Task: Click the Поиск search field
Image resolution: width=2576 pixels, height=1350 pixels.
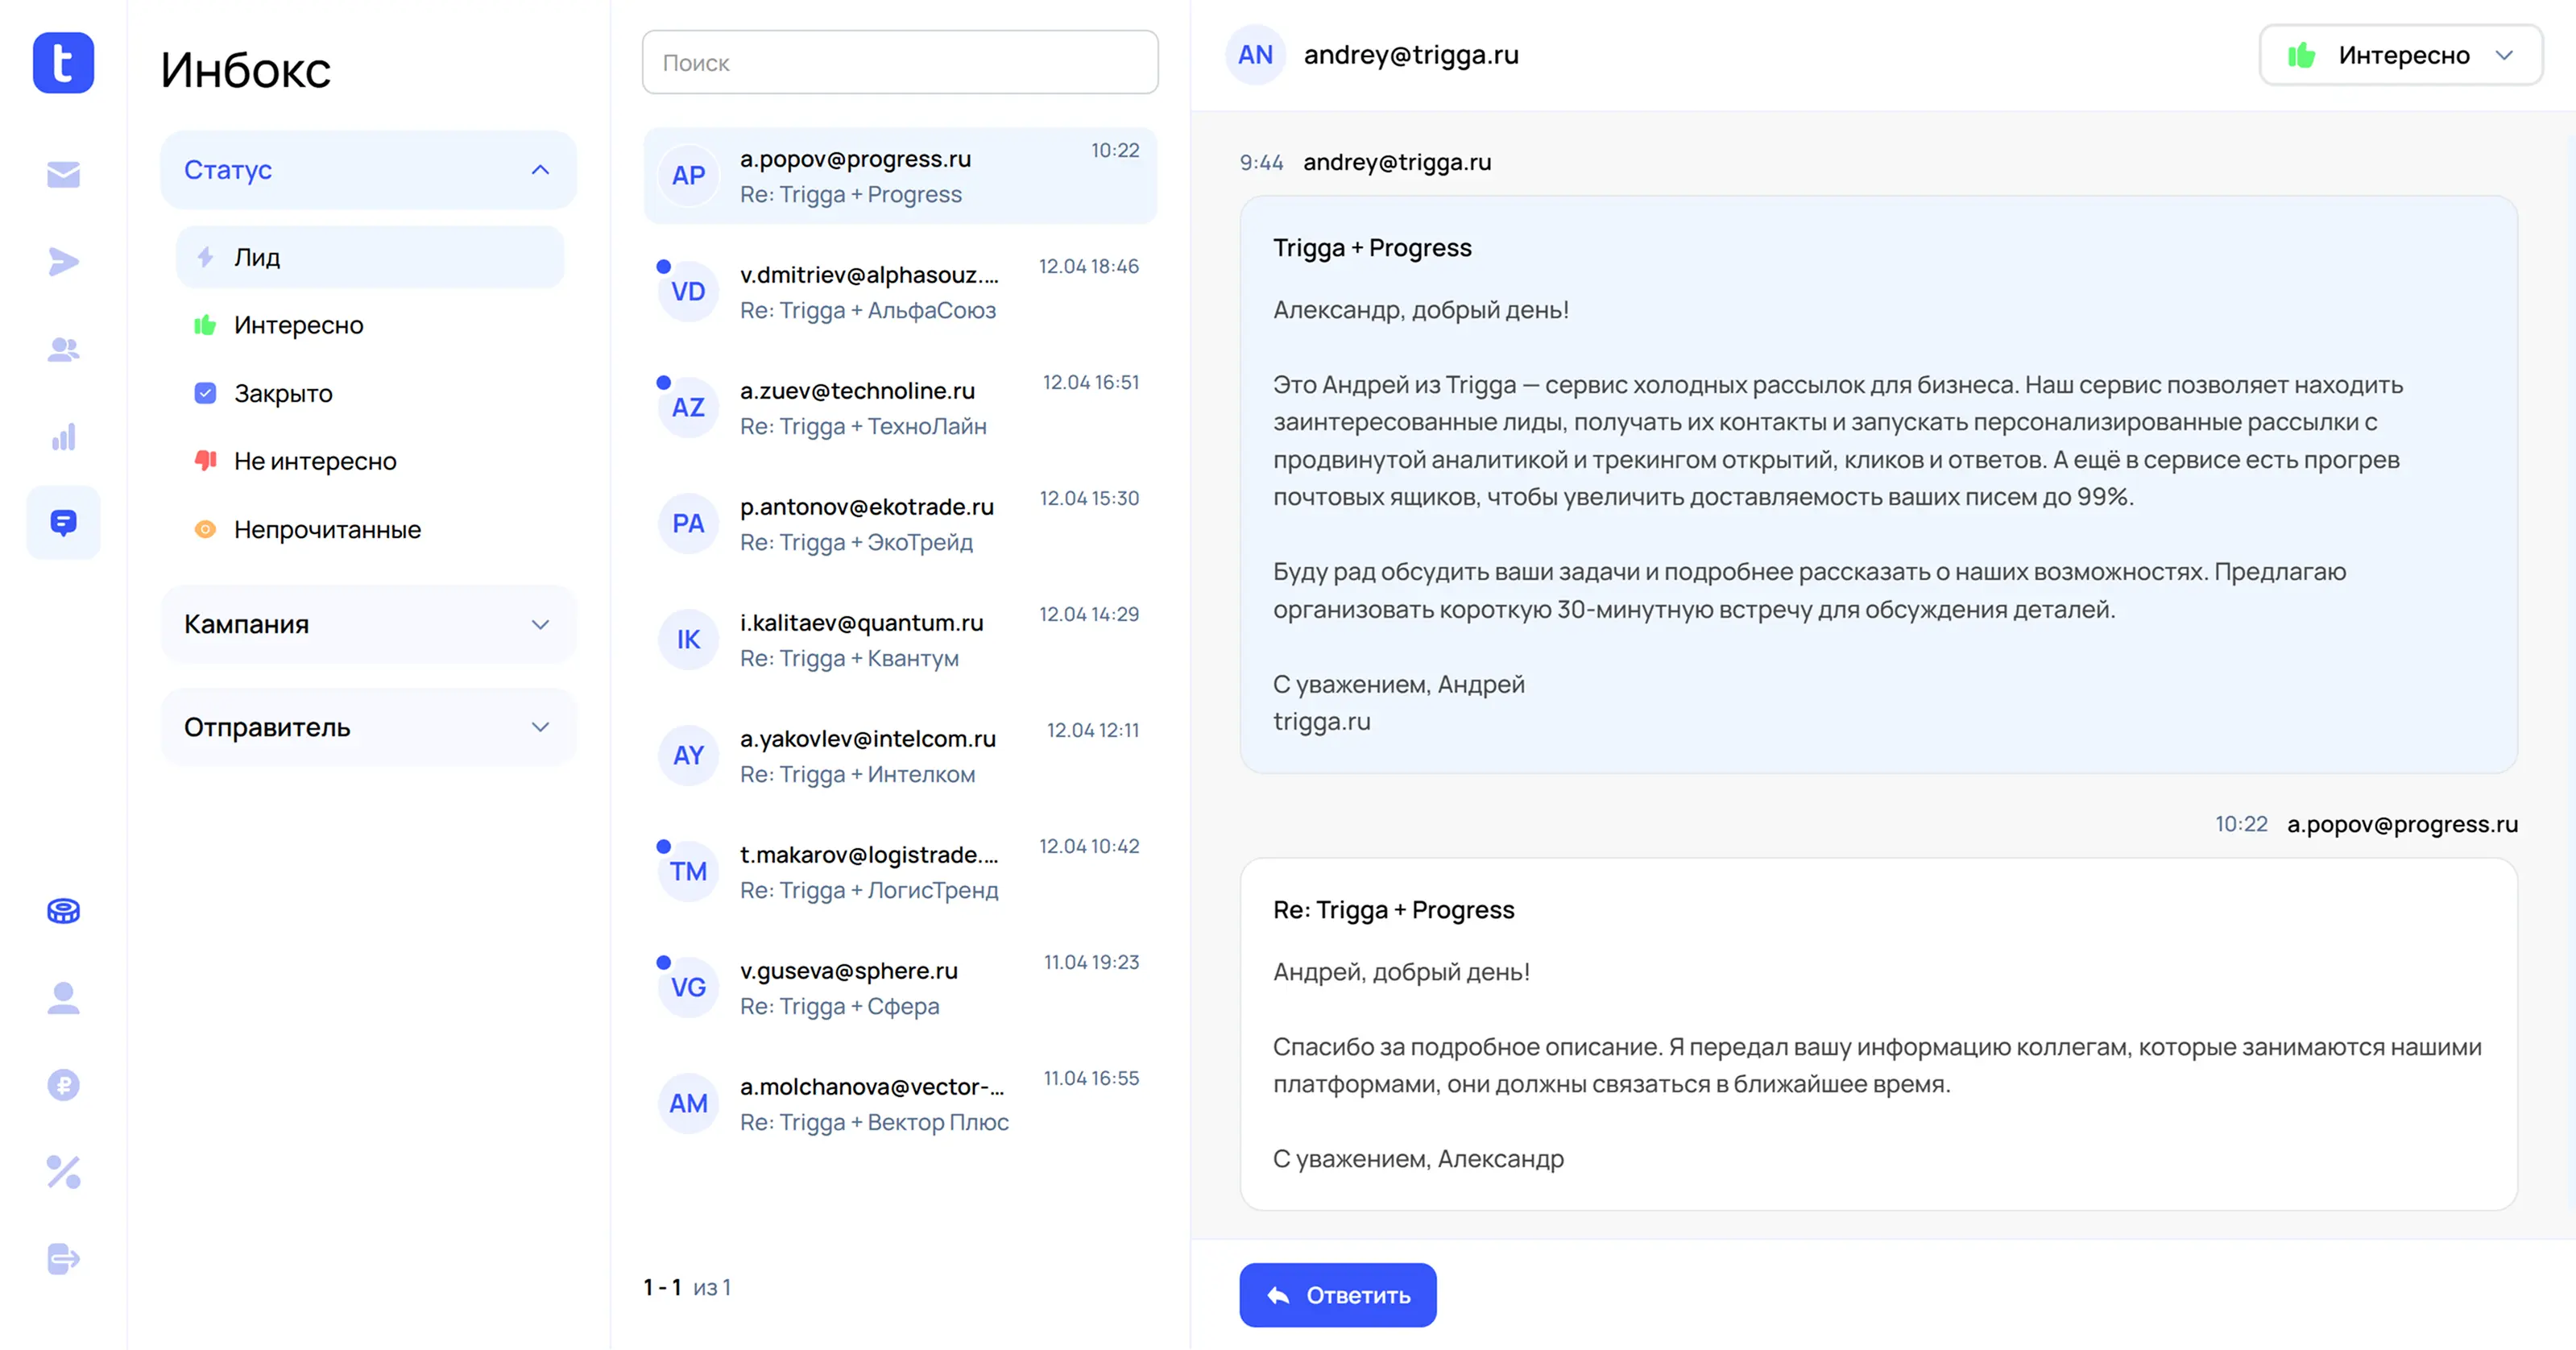Action: pyautogui.click(x=900, y=62)
